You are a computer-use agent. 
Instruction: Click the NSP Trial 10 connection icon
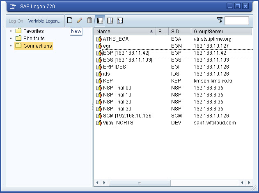point(99,95)
